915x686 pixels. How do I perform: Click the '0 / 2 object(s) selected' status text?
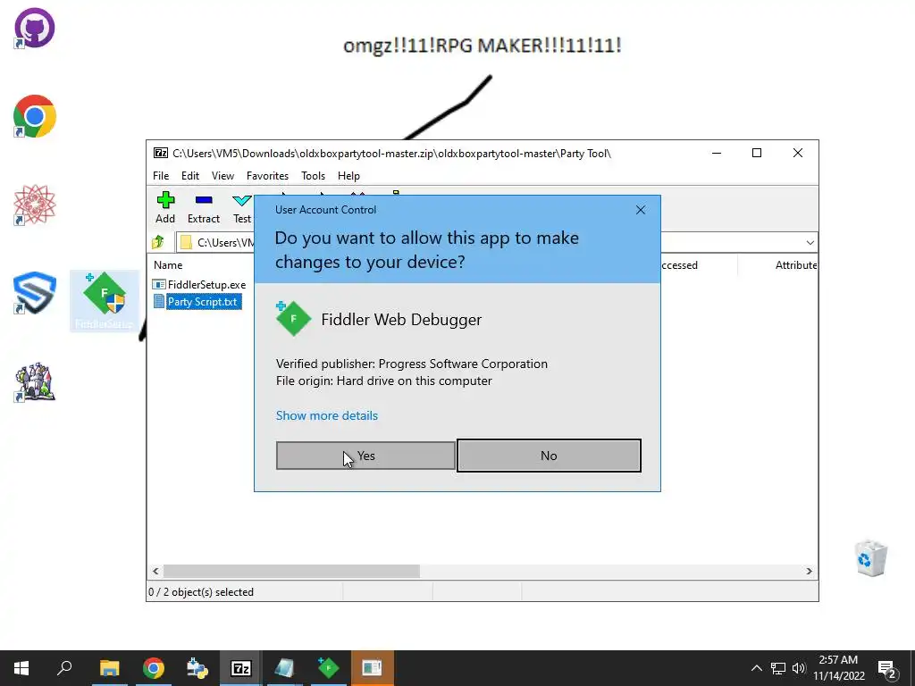point(201,591)
